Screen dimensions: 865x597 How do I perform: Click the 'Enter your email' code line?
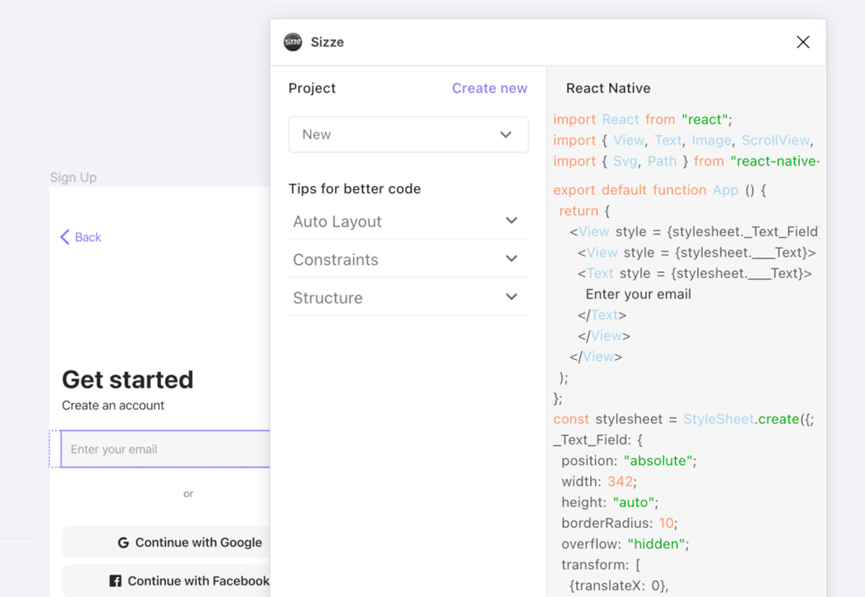pos(638,294)
